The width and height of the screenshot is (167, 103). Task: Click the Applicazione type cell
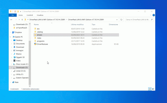[x=97, y=44]
